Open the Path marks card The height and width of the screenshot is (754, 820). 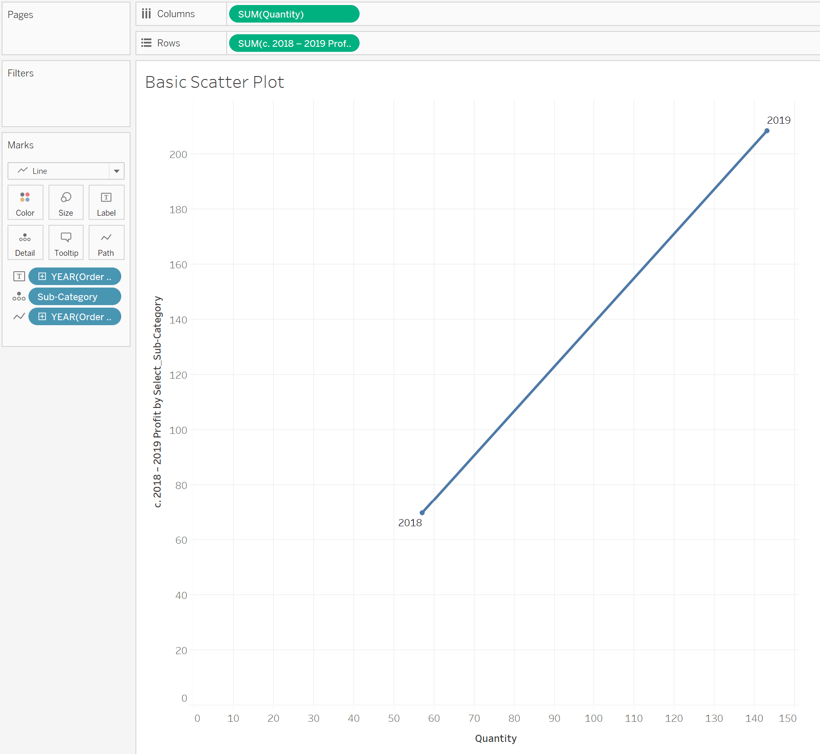(106, 242)
